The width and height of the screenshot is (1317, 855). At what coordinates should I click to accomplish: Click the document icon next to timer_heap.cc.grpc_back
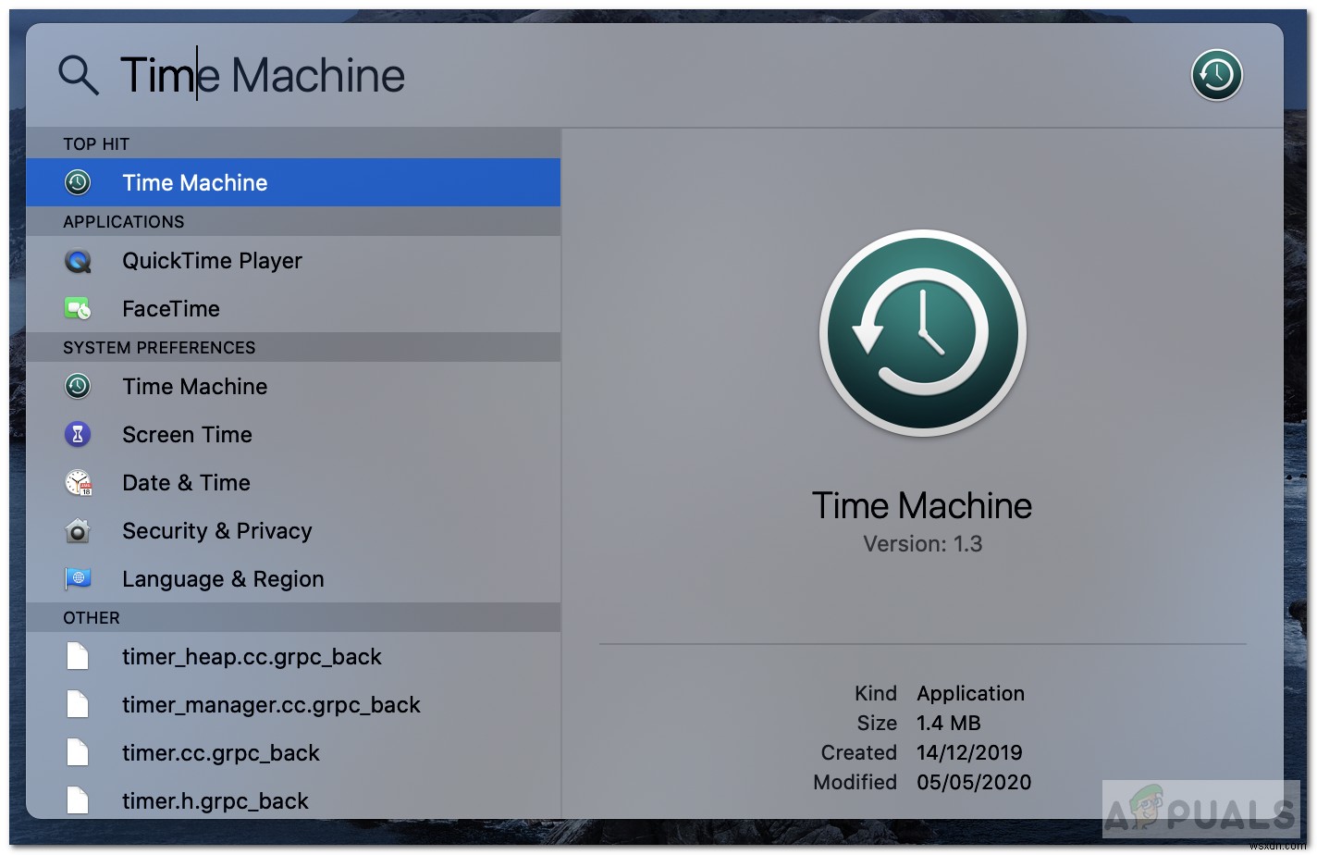(78, 656)
